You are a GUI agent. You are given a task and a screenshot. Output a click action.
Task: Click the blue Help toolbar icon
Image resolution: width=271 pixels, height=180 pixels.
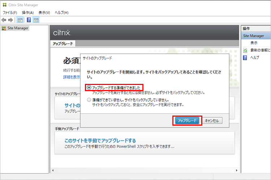[29, 20]
